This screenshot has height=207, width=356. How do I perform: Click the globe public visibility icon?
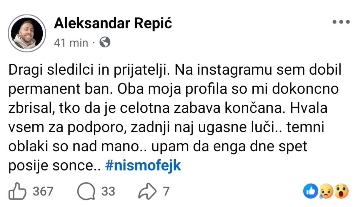pyautogui.click(x=105, y=43)
